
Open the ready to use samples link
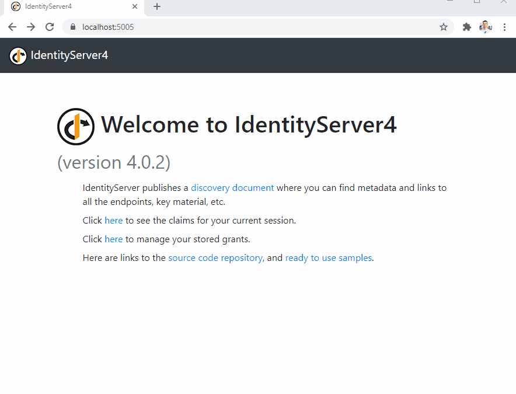tap(328, 258)
